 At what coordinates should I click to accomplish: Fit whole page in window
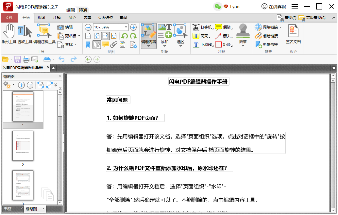[97, 36]
